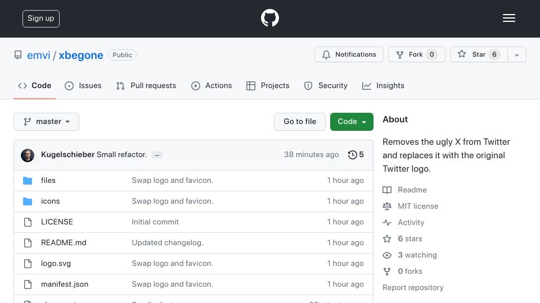Image resolution: width=540 pixels, height=303 pixels.
Task: Expand the commit message ellipsis button
Action: point(157,155)
